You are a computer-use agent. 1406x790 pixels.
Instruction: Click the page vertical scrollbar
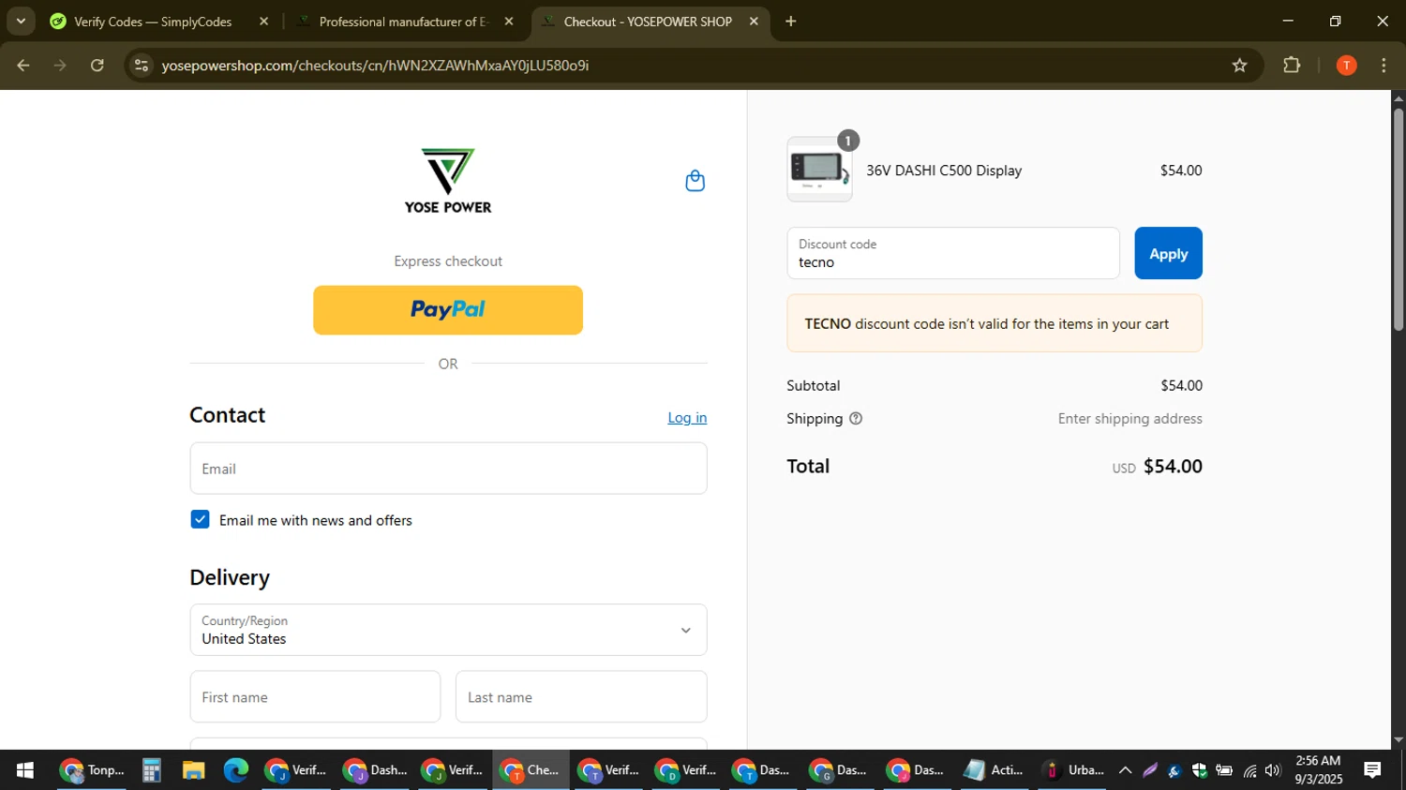tap(1399, 220)
